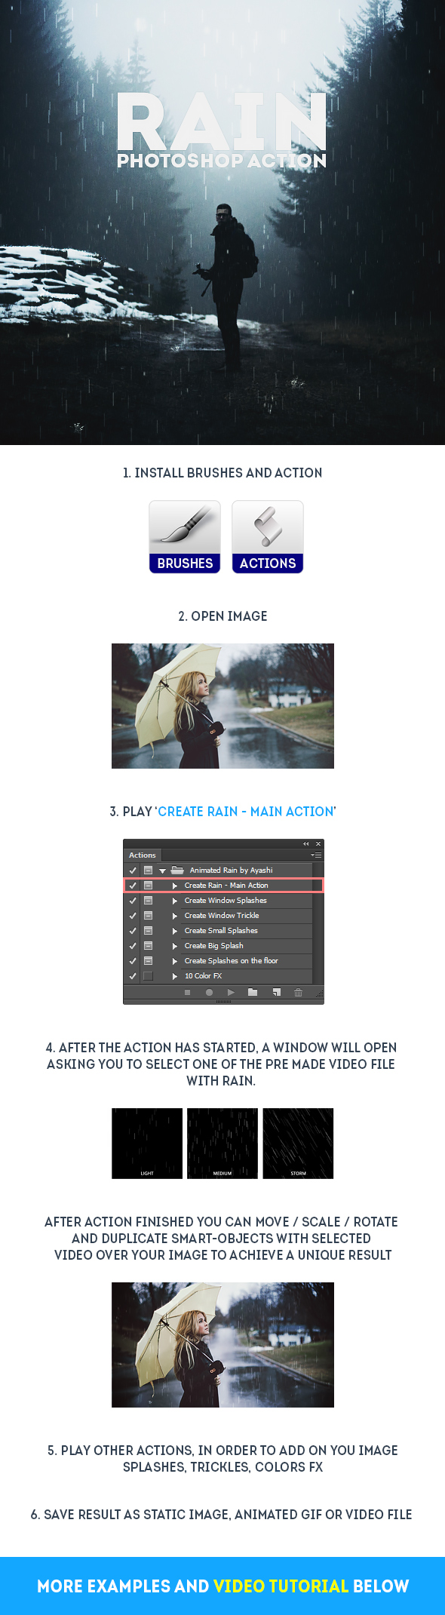This screenshot has height=1615, width=445.
Task: Click the MEDIUM rain video thumbnail
Action: click(x=222, y=1143)
